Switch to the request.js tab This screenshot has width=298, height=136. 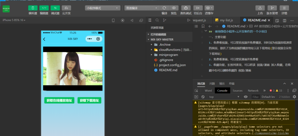coord(199,20)
